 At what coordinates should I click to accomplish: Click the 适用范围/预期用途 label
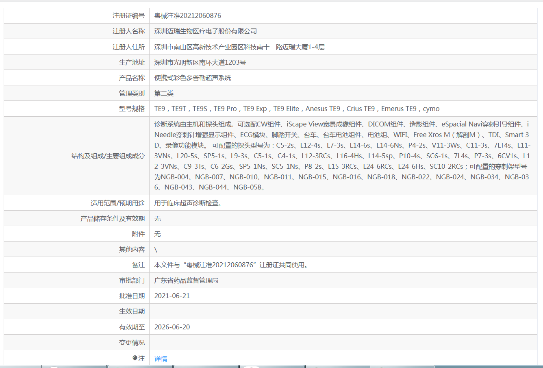click(117, 203)
